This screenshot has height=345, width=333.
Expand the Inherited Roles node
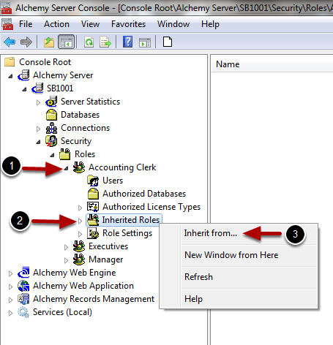pos(80,221)
